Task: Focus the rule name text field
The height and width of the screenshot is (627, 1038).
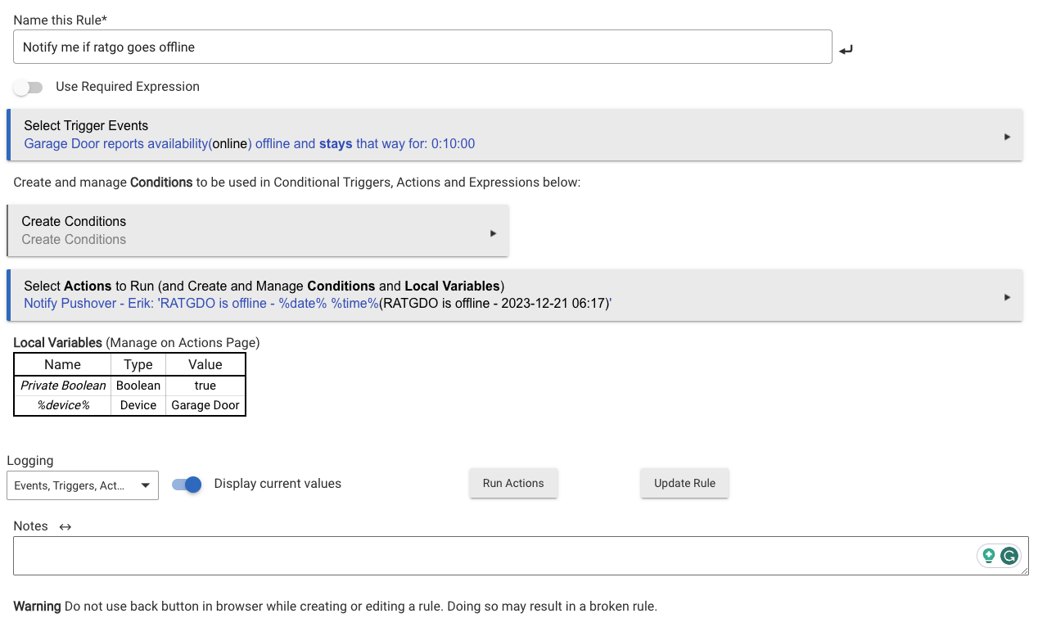Action: click(x=422, y=47)
